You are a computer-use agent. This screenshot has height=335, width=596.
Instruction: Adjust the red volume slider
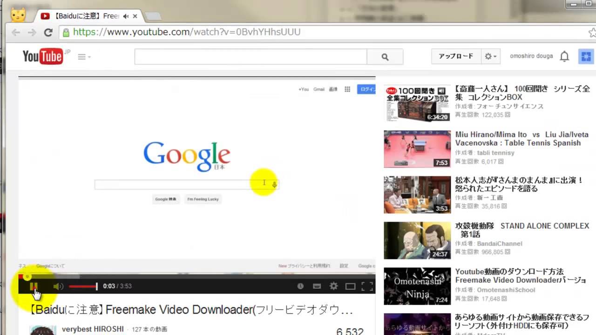pyautogui.click(x=83, y=287)
